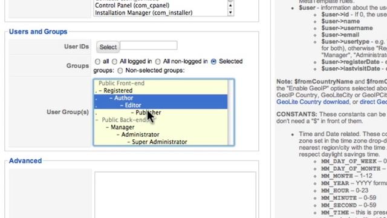Click the User Group(s) field label
This screenshot has width=387, height=218.
68,112
